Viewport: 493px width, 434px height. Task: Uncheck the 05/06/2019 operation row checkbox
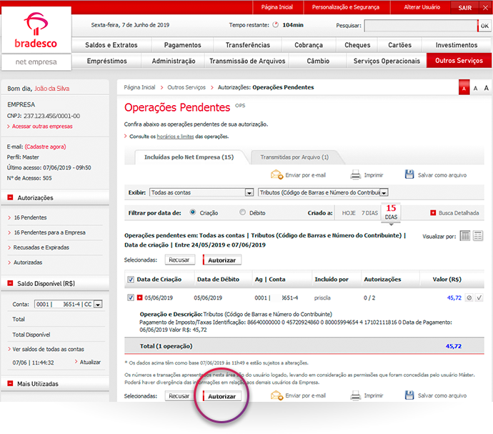click(x=130, y=297)
